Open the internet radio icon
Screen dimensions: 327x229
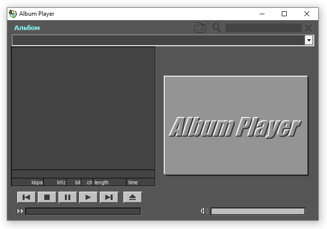(200, 28)
